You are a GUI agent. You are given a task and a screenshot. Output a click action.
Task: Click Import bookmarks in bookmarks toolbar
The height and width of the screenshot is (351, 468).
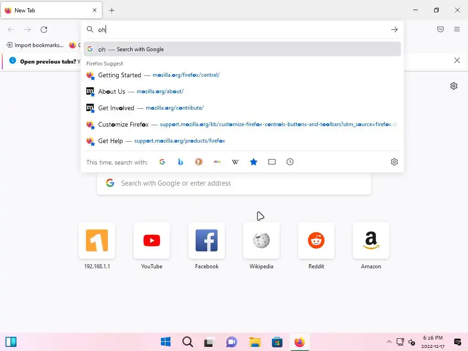[x=35, y=45]
